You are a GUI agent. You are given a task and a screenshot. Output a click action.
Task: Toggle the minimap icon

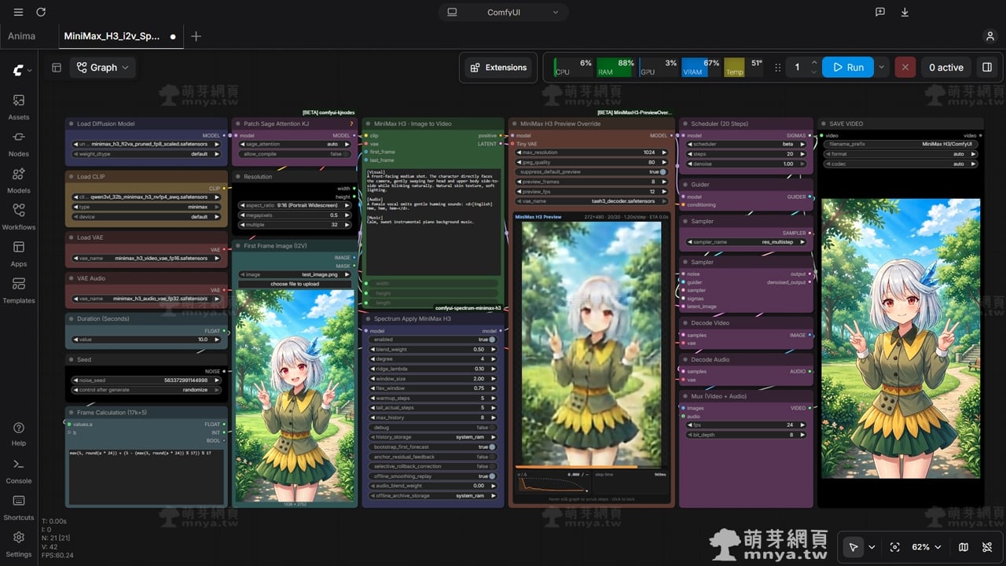point(964,547)
